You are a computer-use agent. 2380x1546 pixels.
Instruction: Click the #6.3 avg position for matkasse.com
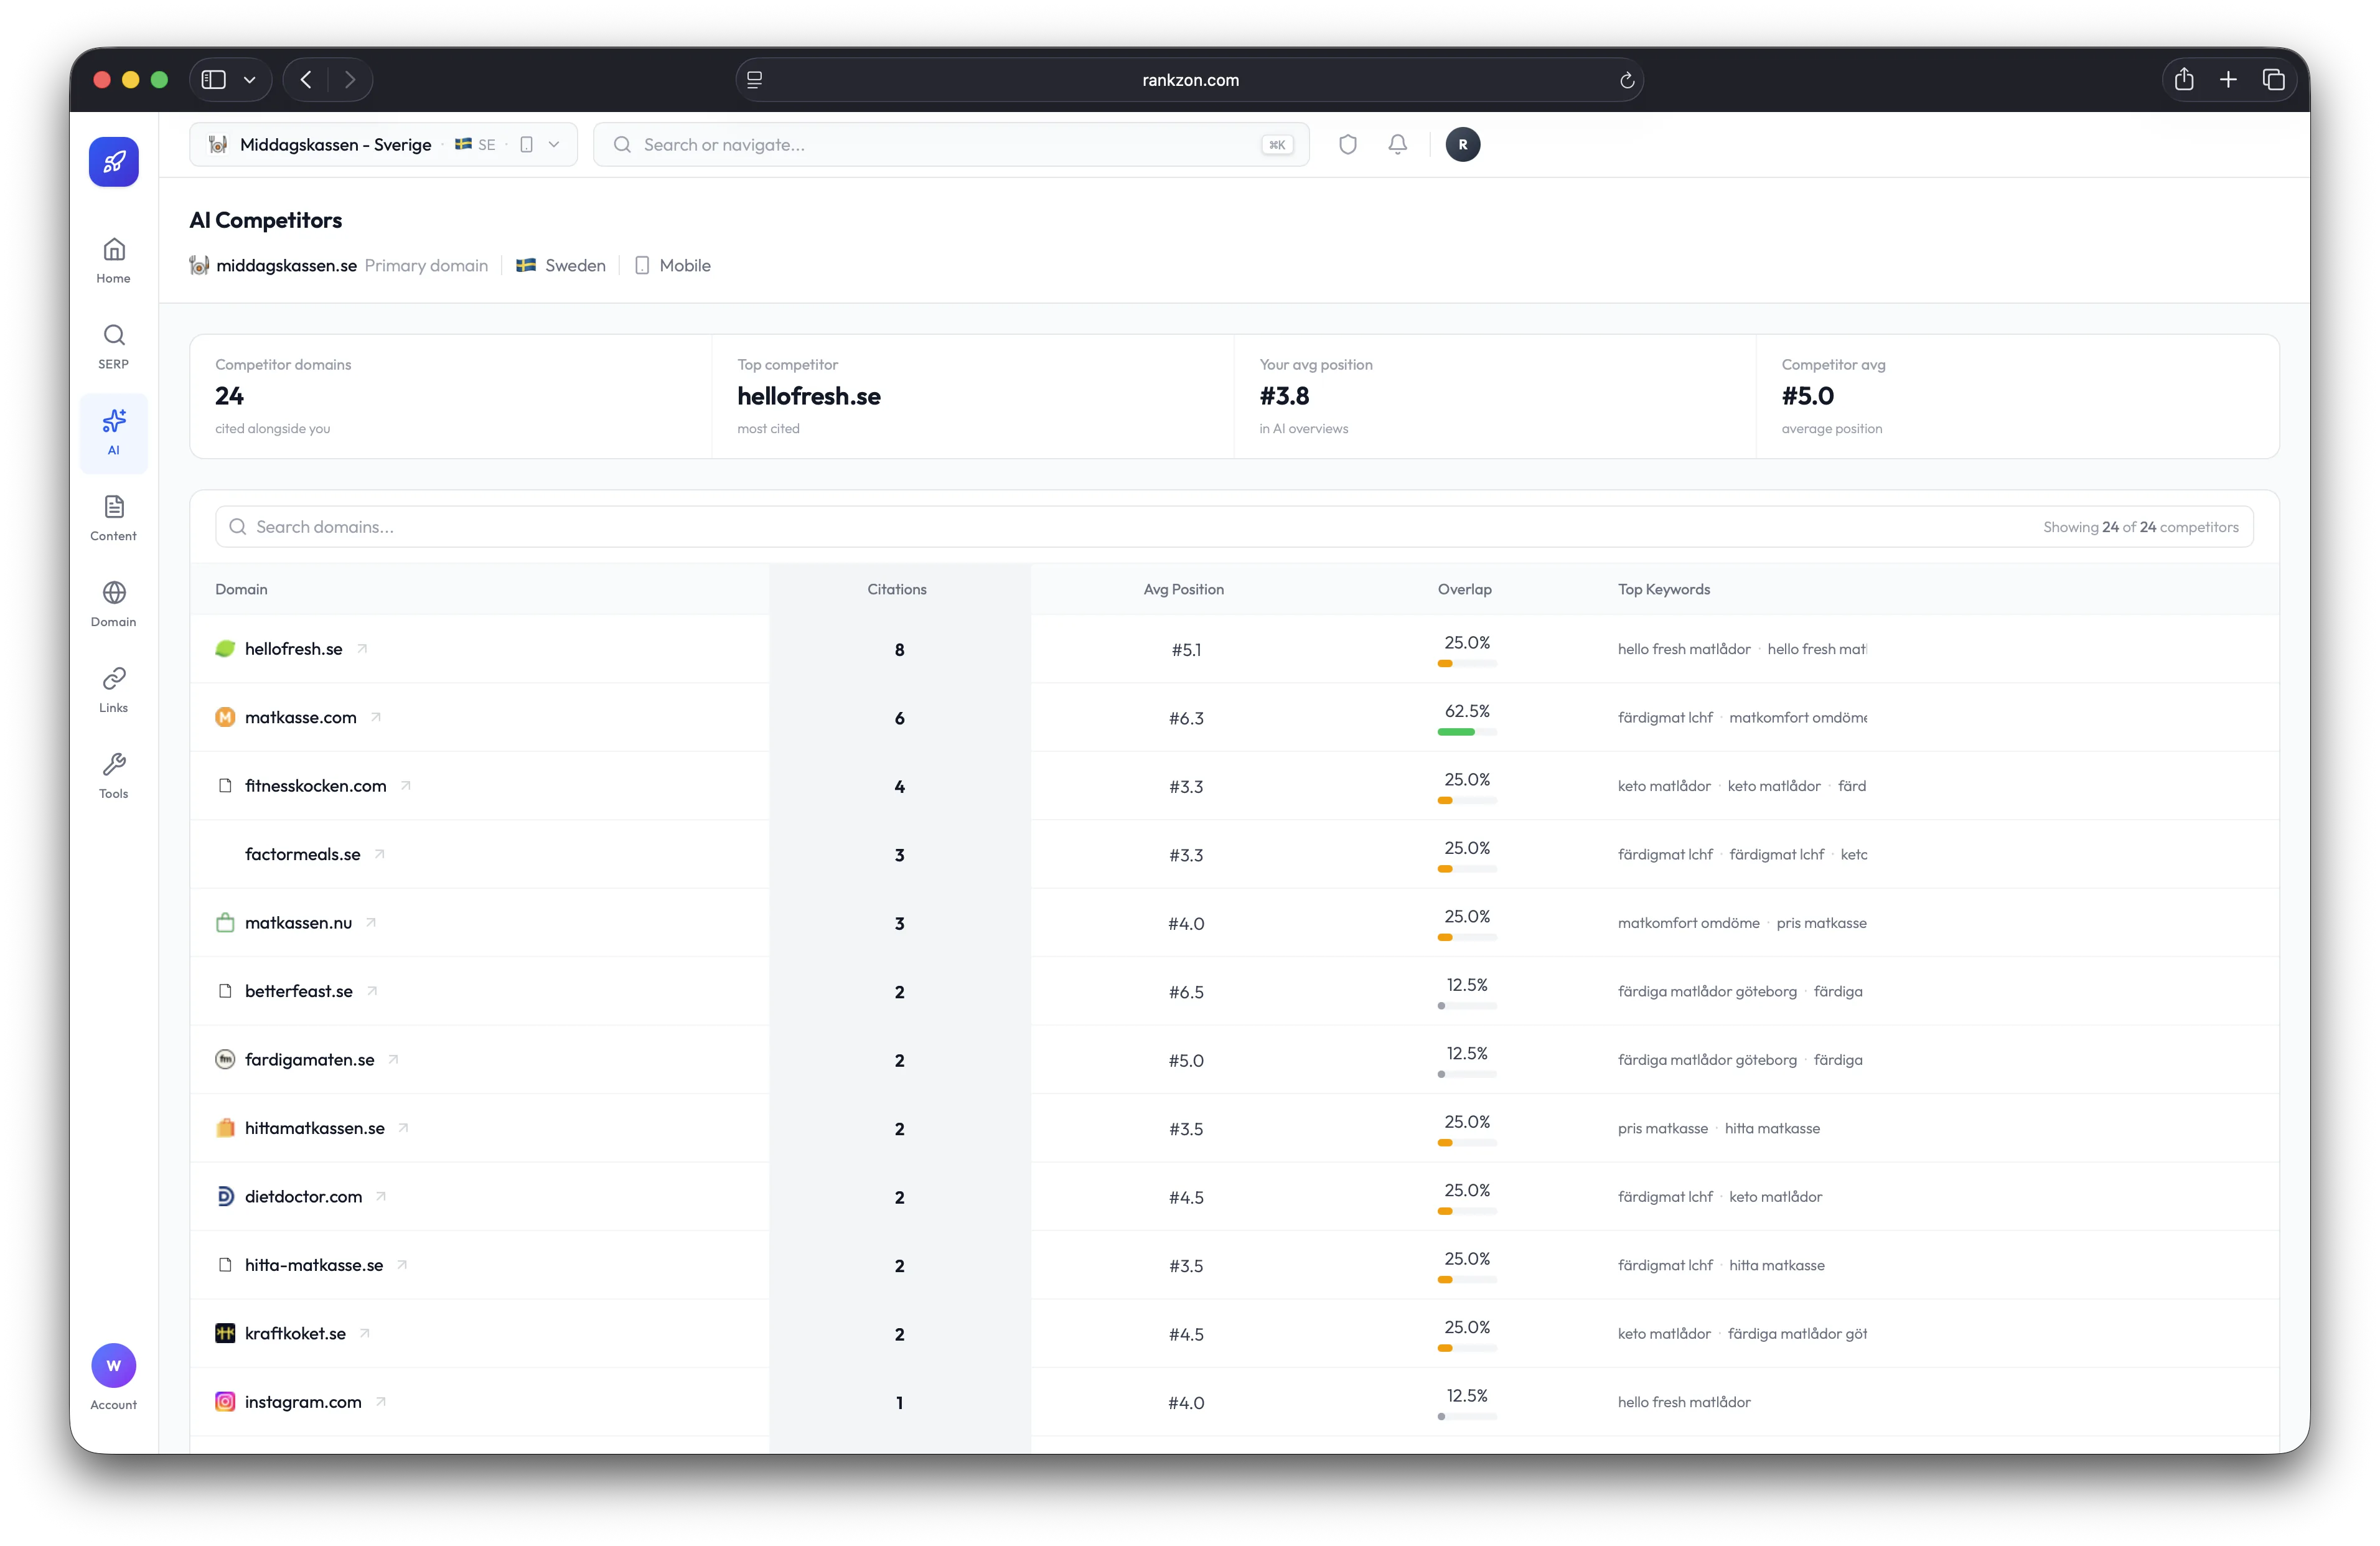click(x=1186, y=718)
